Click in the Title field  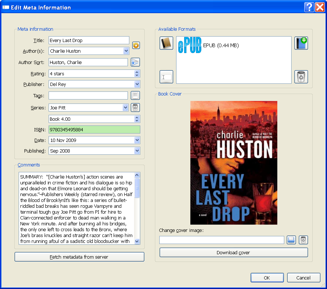pos(89,40)
